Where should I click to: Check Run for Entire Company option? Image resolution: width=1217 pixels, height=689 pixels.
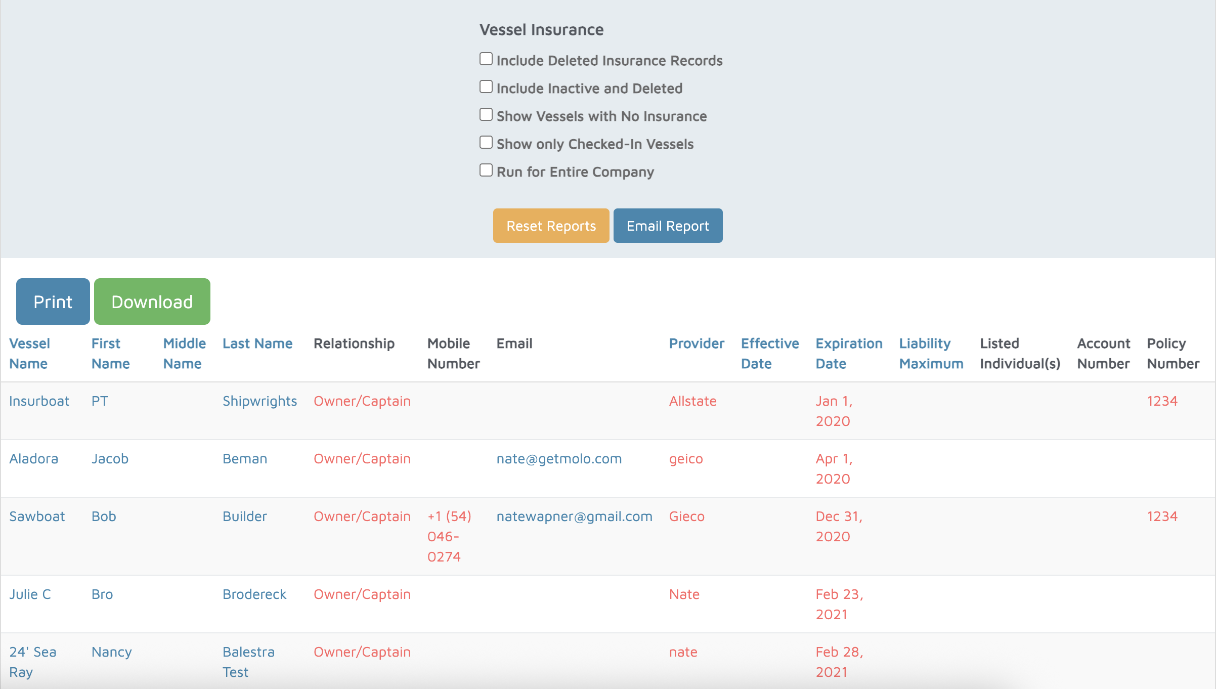coord(486,170)
